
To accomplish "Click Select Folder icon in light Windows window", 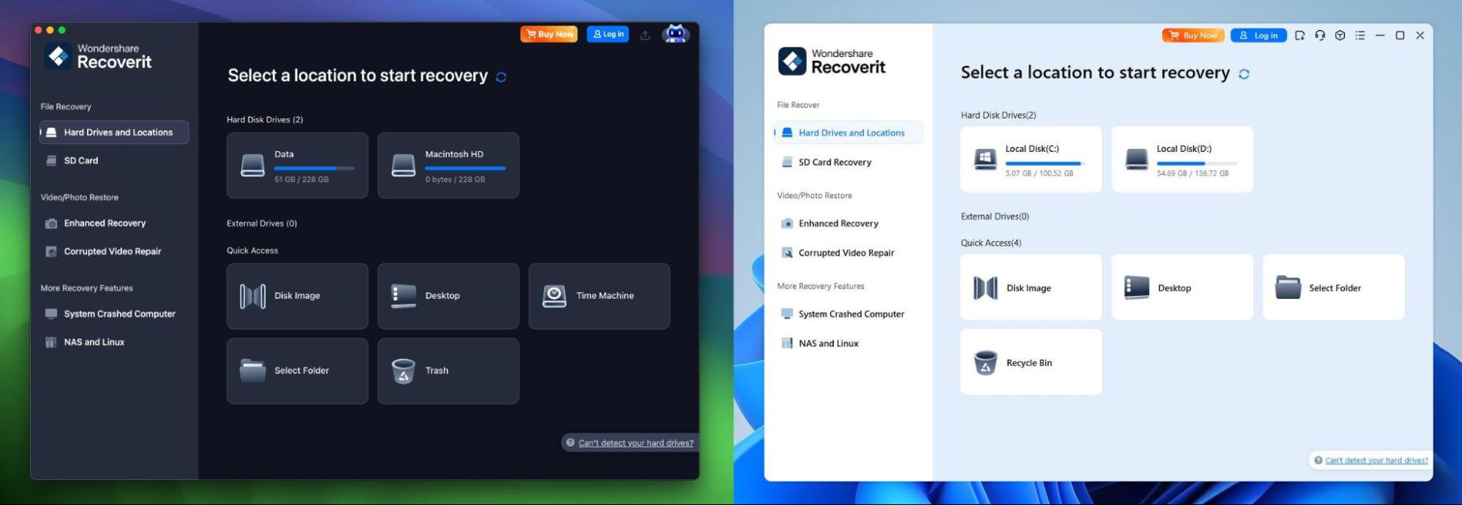I will coord(1288,288).
